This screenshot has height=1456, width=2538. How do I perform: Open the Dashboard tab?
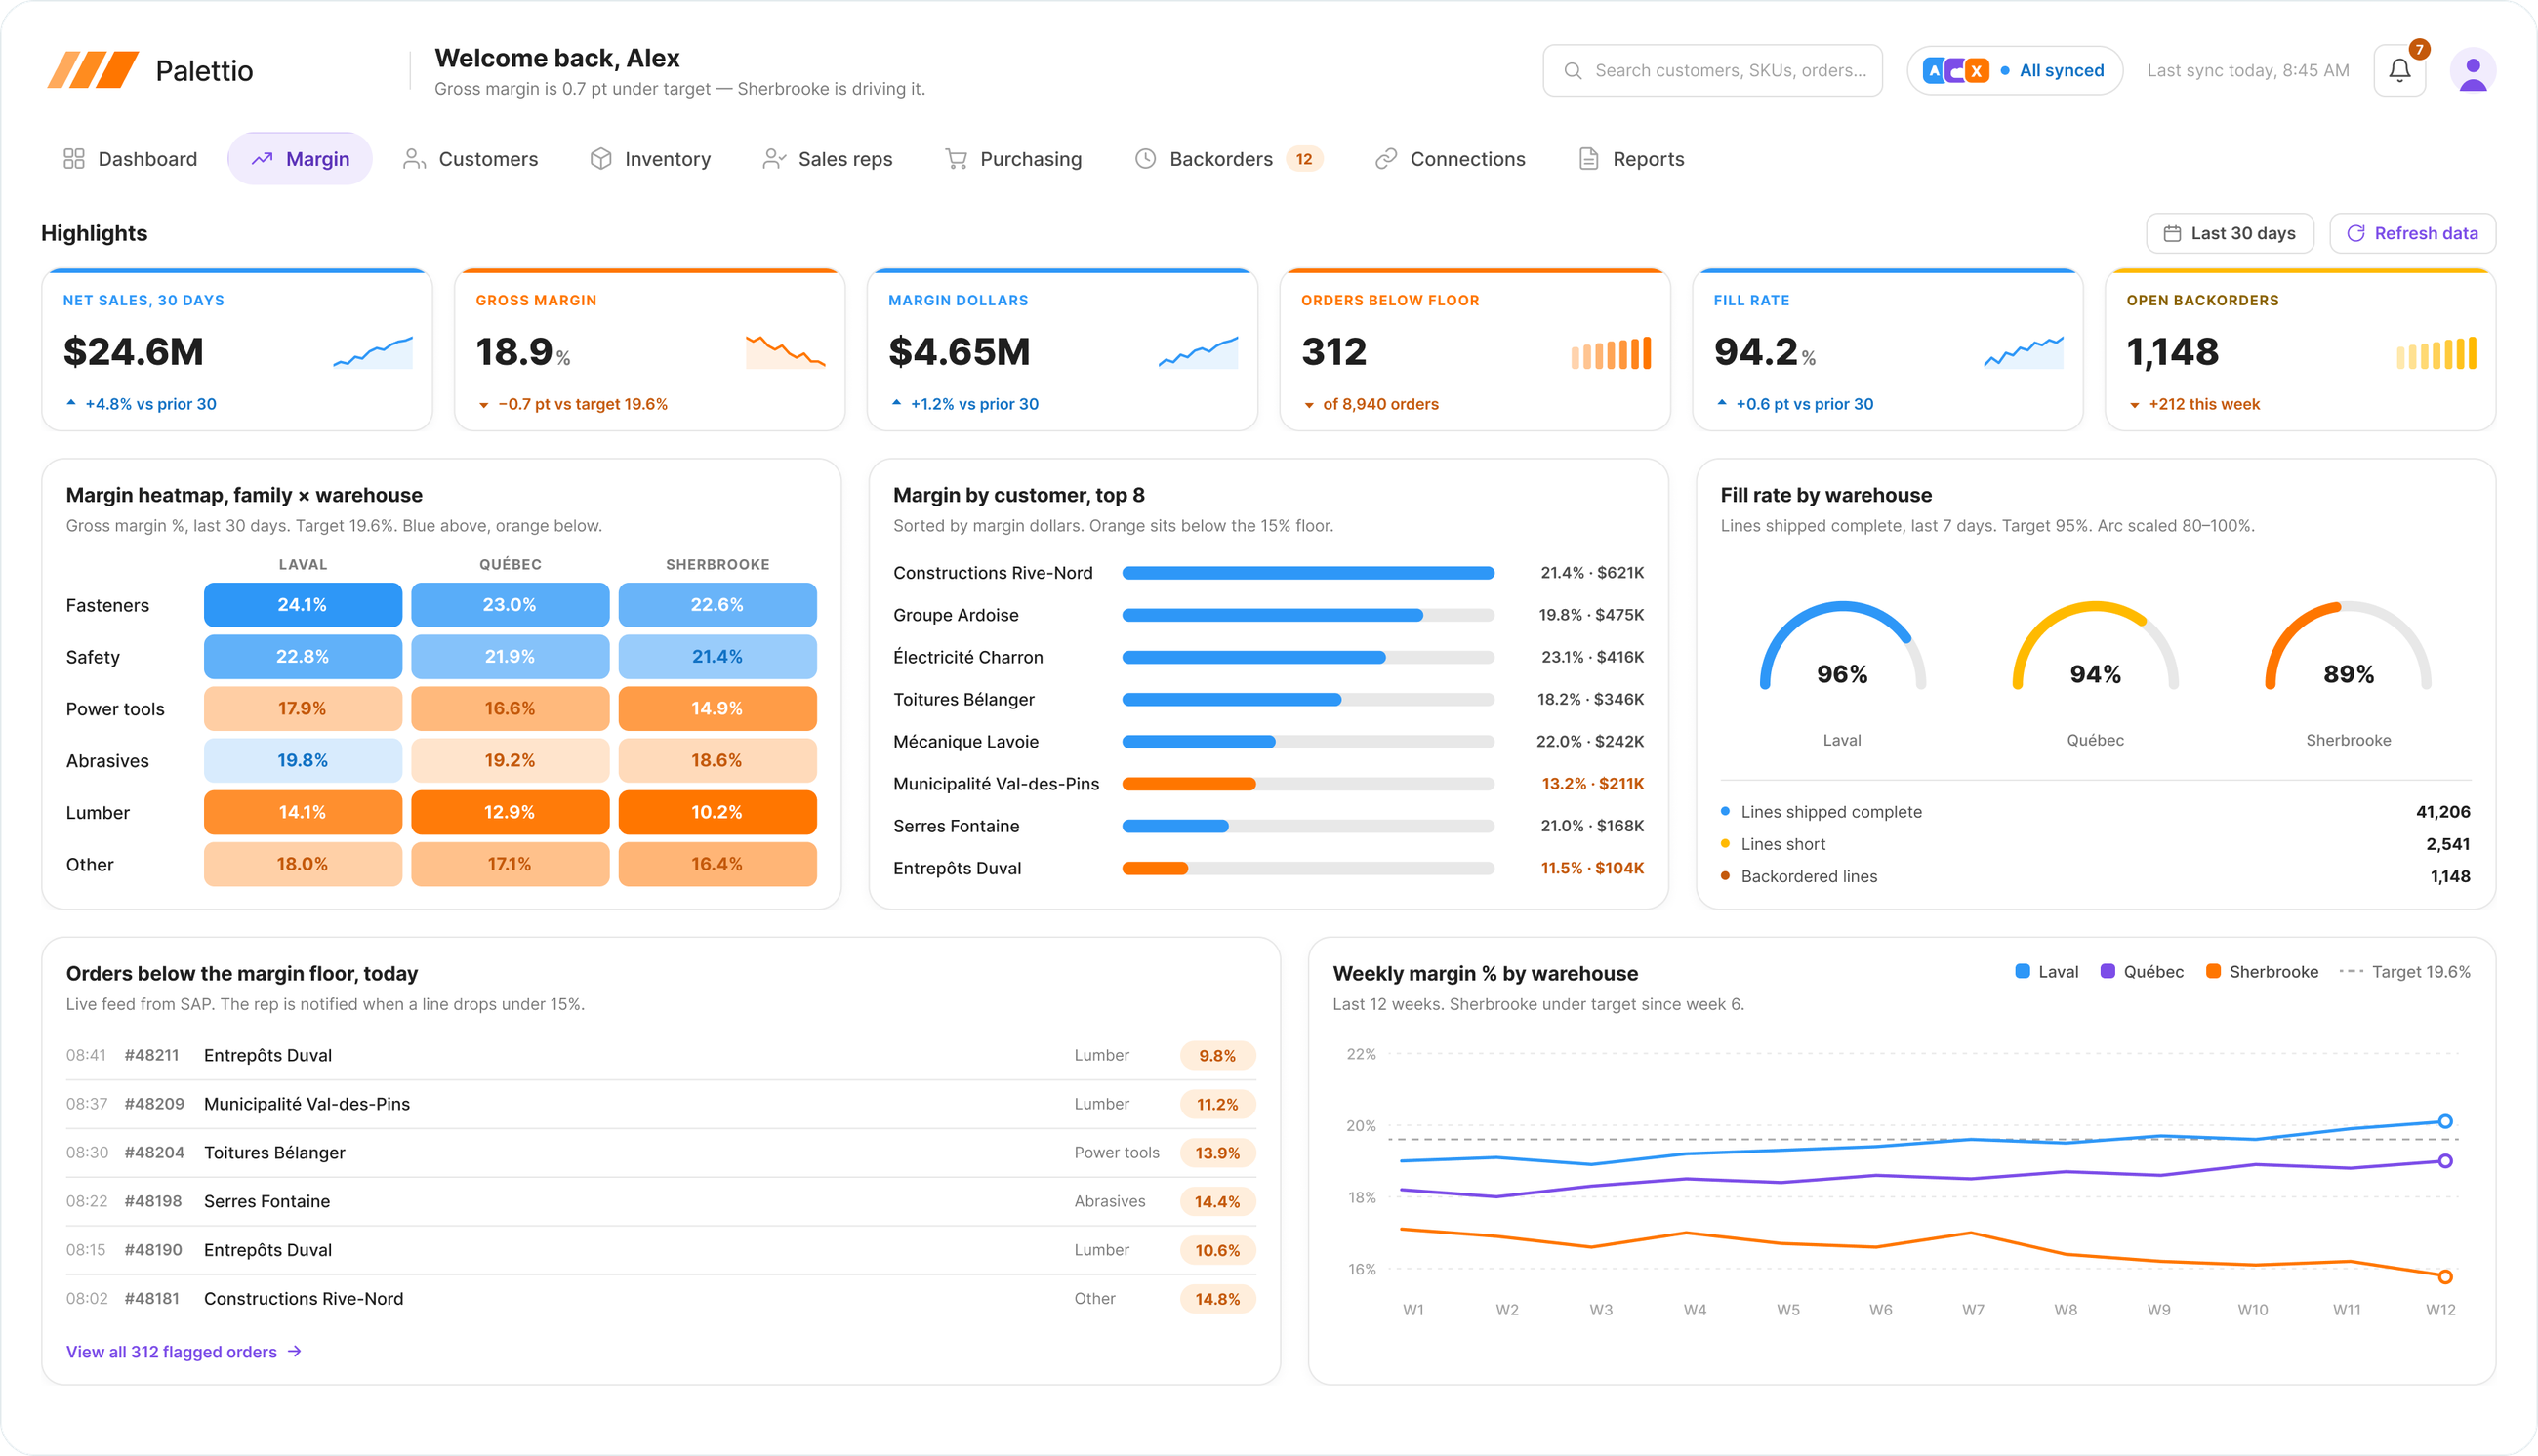pyautogui.click(x=130, y=159)
